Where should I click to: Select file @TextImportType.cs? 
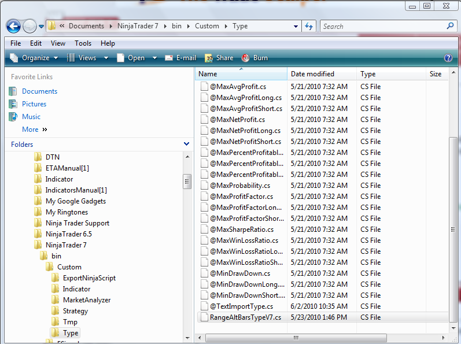pyautogui.click(x=241, y=306)
